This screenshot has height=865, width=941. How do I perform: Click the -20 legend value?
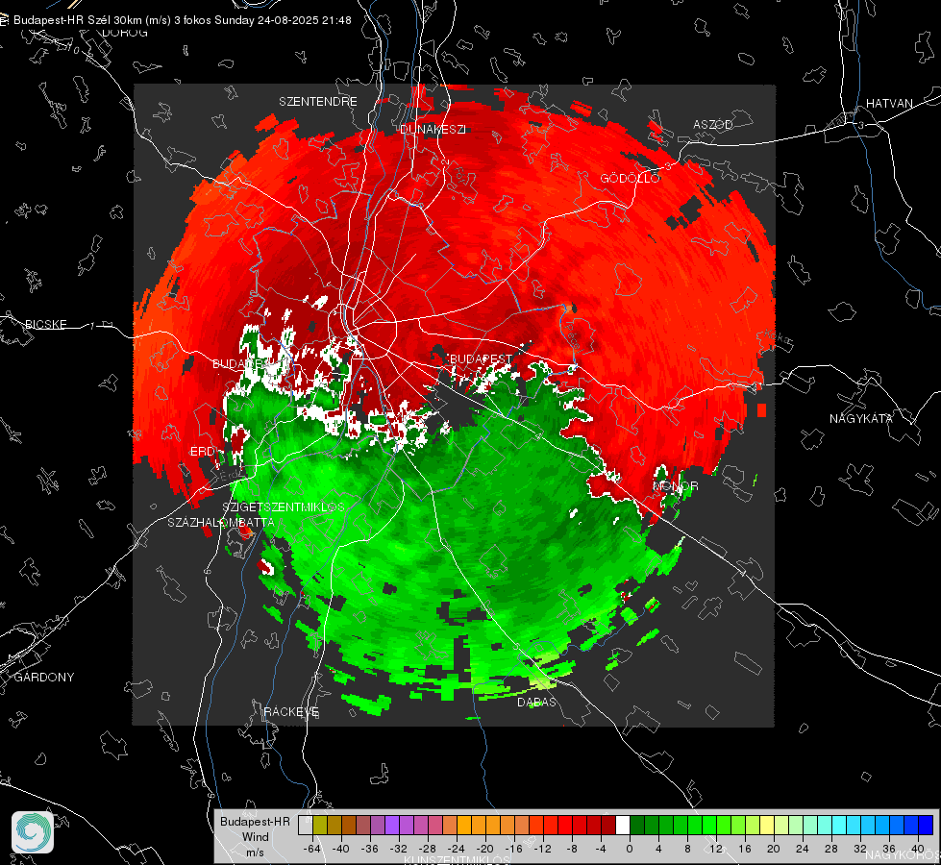coord(484,849)
